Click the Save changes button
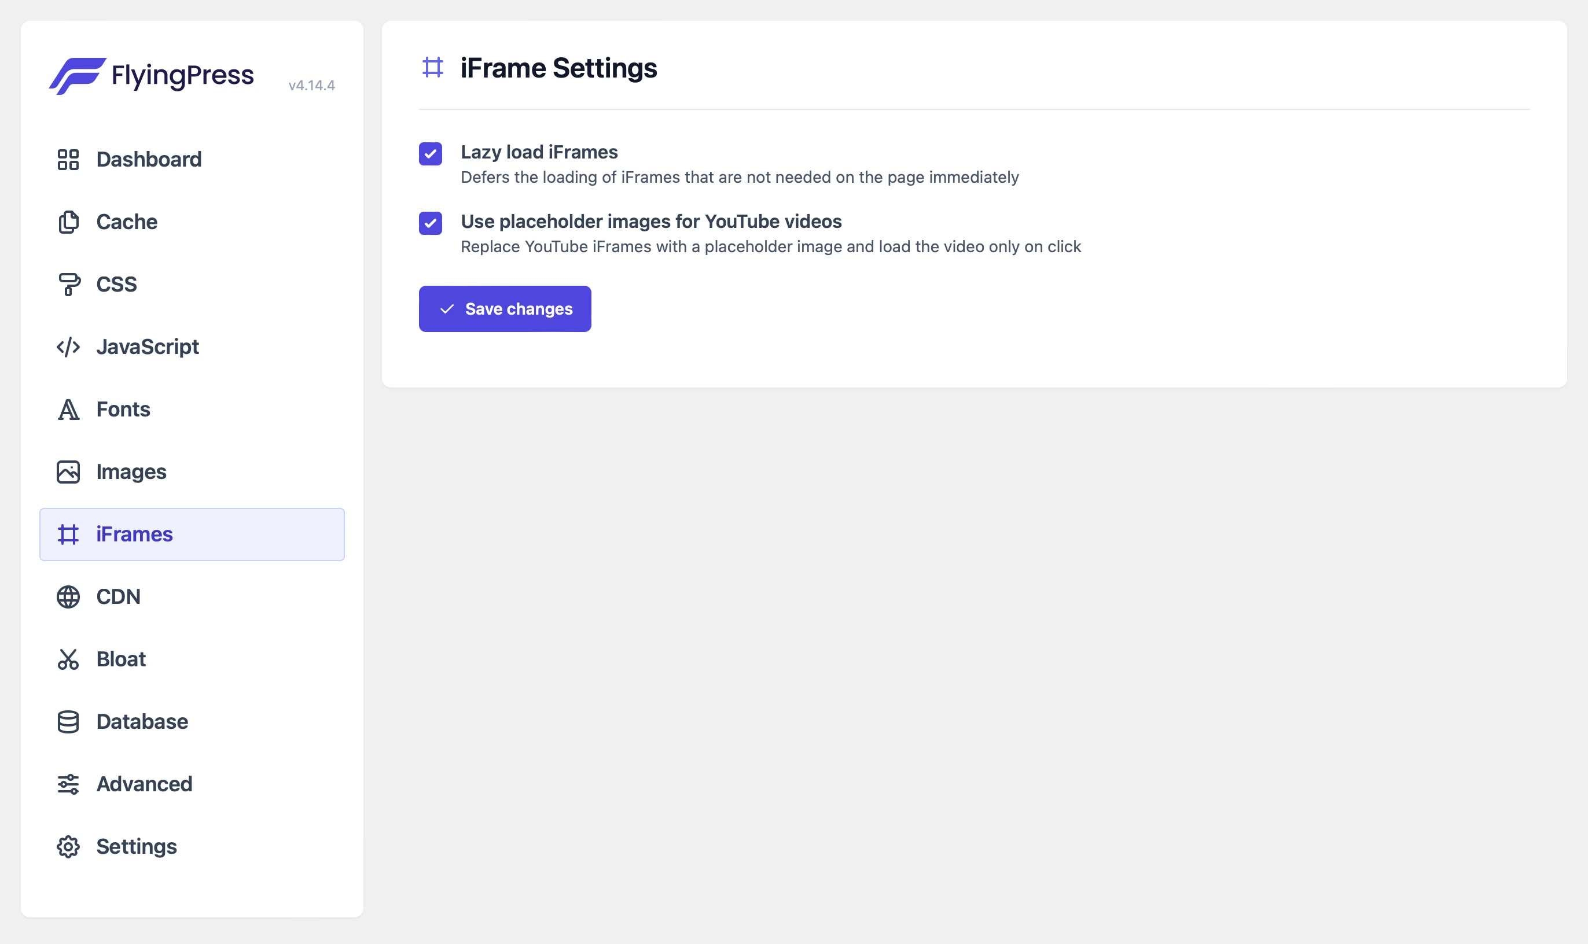1588x944 pixels. [505, 308]
